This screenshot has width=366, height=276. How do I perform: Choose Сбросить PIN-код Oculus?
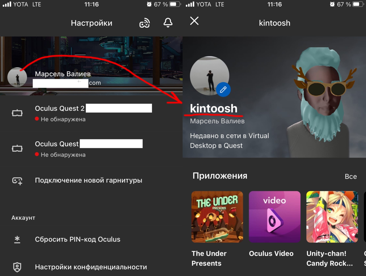(x=78, y=239)
